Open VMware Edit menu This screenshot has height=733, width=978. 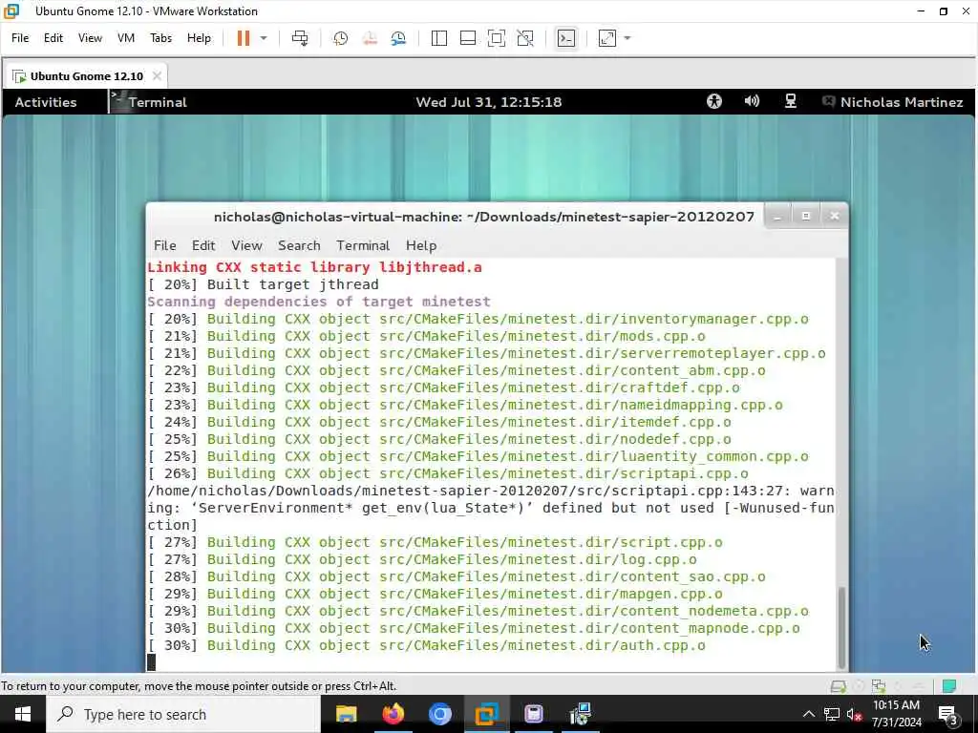point(53,38)
